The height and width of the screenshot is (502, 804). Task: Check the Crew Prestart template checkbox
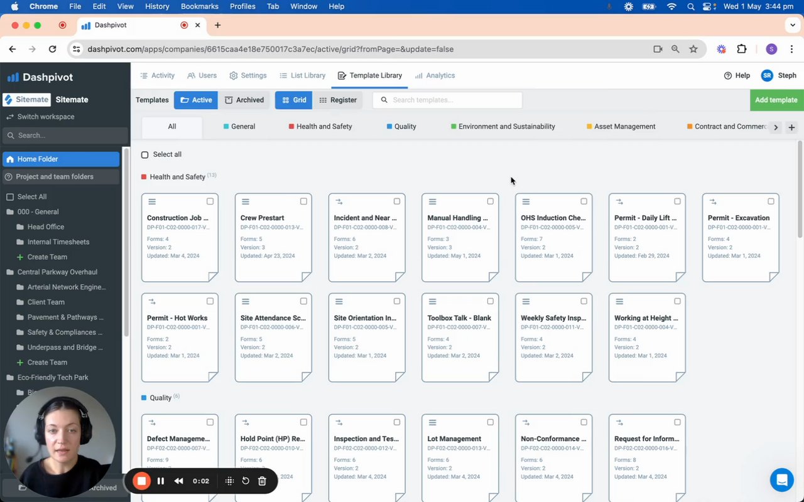click(x=303, y=201)
